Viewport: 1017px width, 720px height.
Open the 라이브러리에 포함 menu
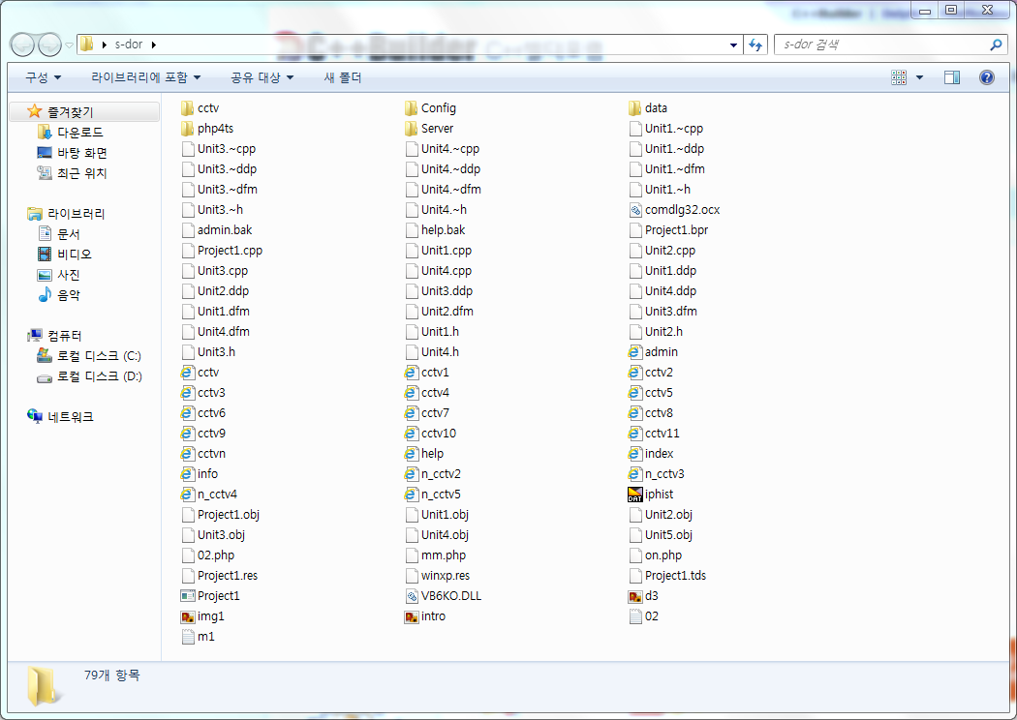coord(145,77)
